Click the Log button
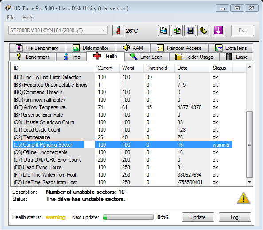Screen dimensions: 263x230 235,217
